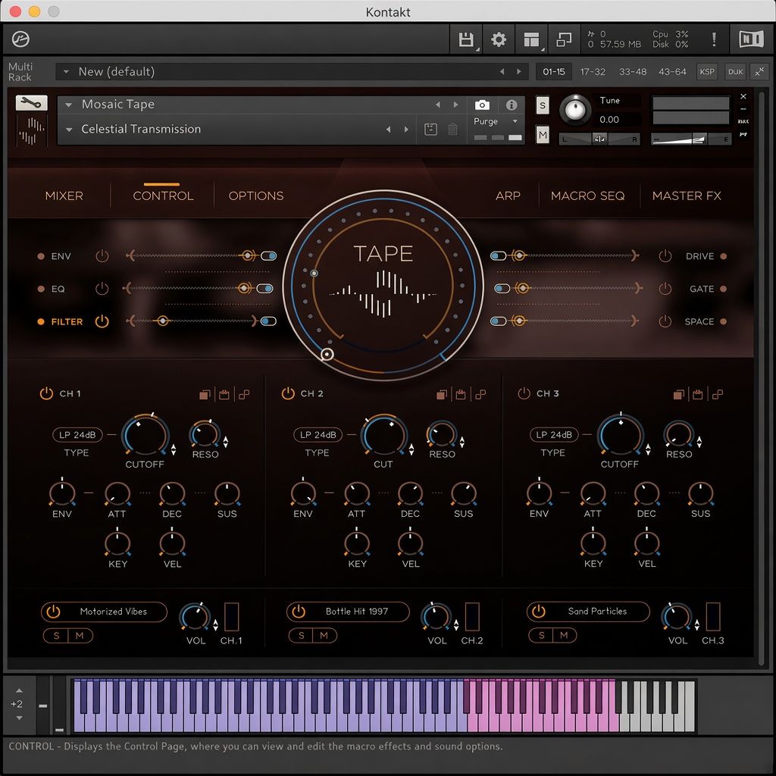Disable FILTER macro power button
776x776 pixels.
click(102, 321)
